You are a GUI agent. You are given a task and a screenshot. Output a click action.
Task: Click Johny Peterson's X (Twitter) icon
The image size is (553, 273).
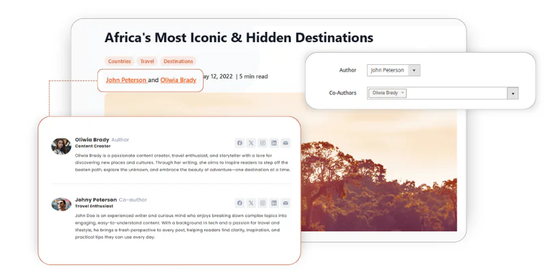(251, 203)
